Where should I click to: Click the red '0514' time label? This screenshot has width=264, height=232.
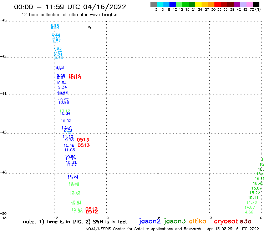point(75,76)
